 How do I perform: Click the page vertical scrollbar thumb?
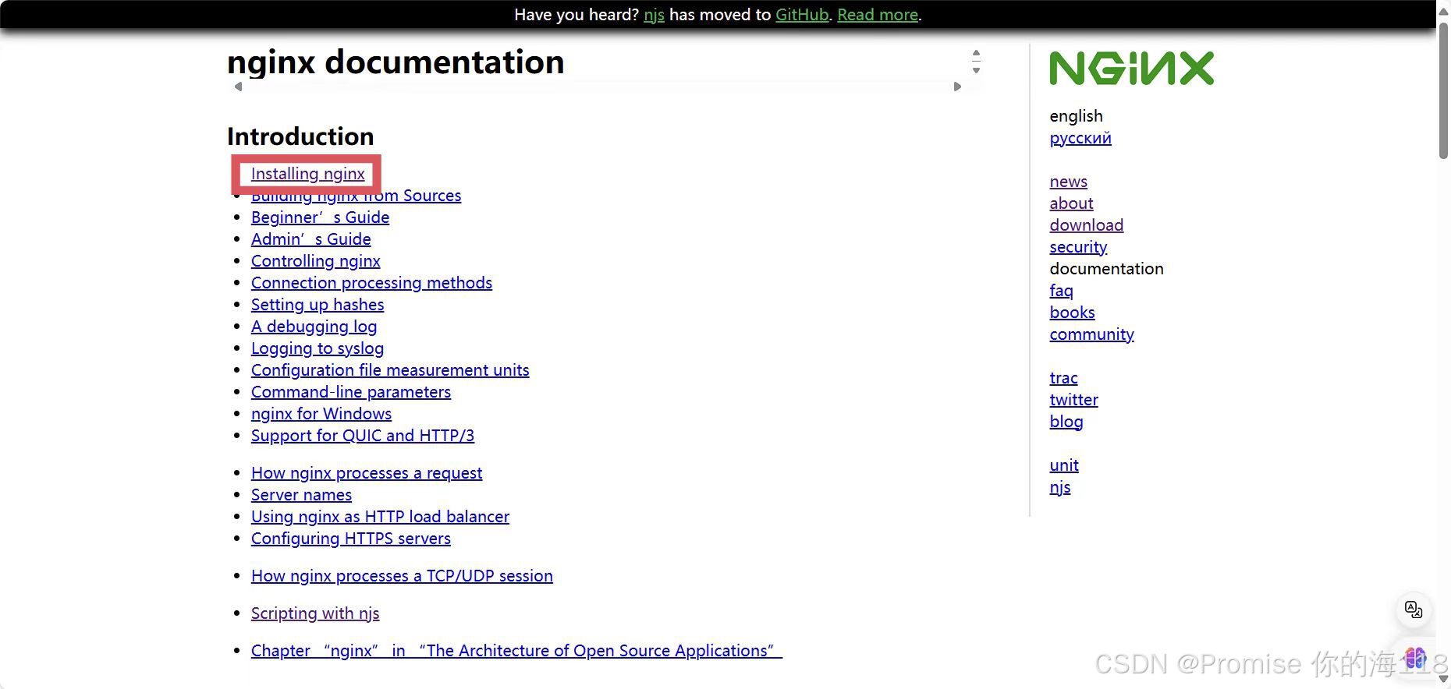point(1443,90)
